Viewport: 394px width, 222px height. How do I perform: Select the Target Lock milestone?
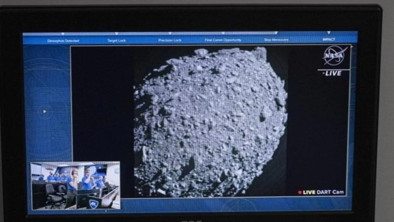(x=117, y=40)
